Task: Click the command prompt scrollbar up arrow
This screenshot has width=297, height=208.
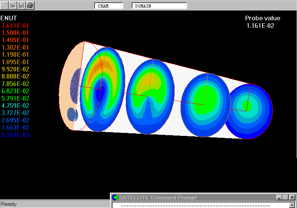Action: (x=292, y=205)
